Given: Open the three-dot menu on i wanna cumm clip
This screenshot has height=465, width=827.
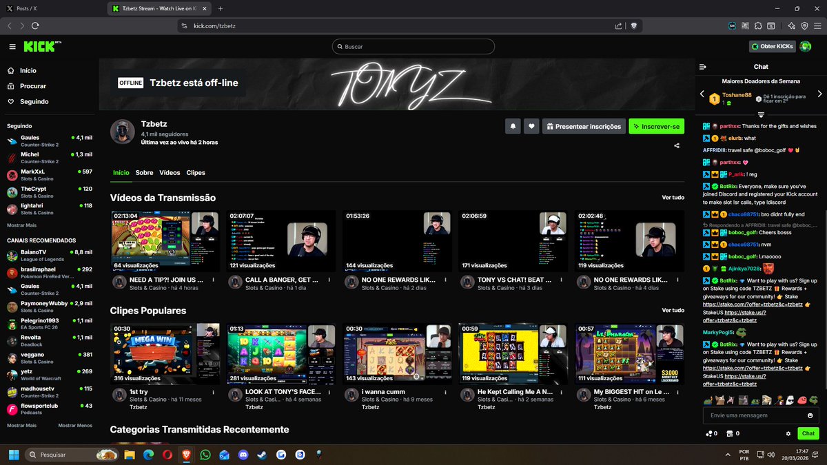Looking at the screenshot, I should (446, 392).
